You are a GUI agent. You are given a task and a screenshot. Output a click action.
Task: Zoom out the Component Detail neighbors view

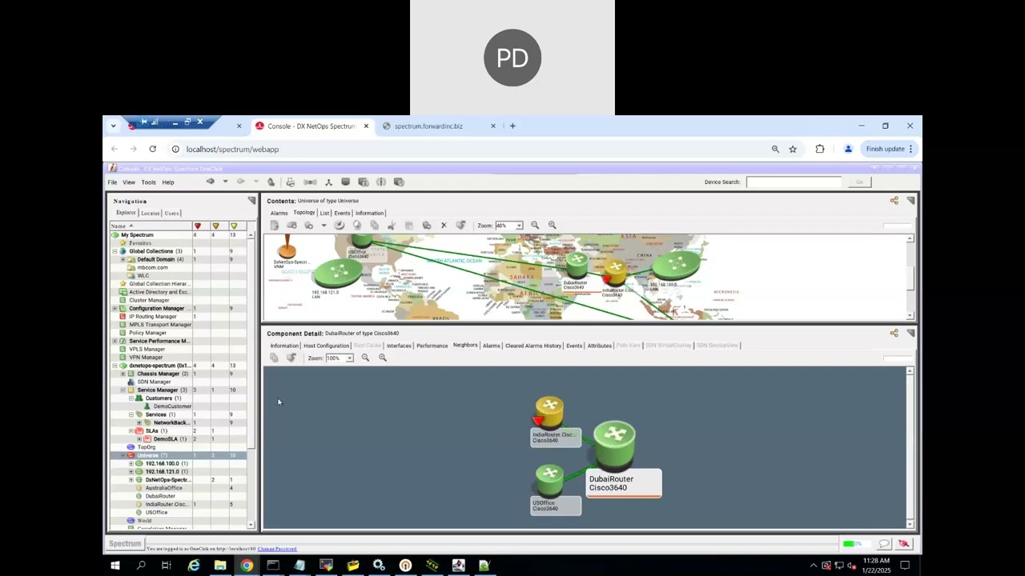[x=365, y=358]
